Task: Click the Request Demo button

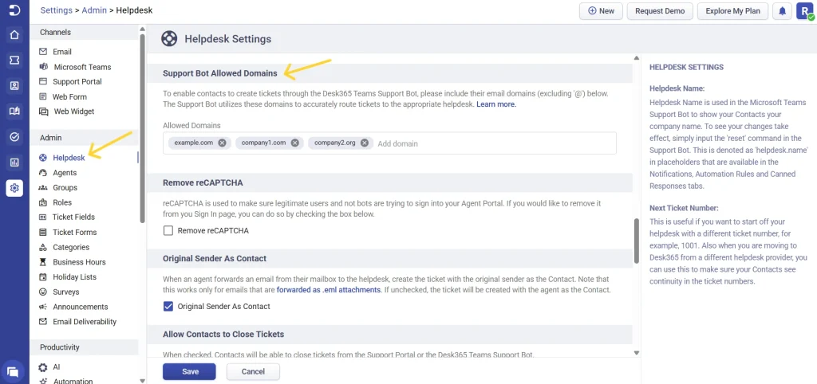Action: (x=660, y=11)
